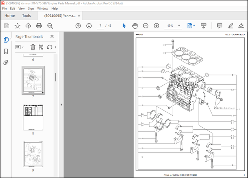Select the highlighter pen tool

(230, 26)
